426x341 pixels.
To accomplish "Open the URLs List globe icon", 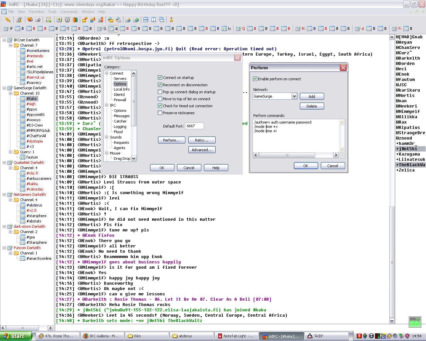I will (136, 20).
